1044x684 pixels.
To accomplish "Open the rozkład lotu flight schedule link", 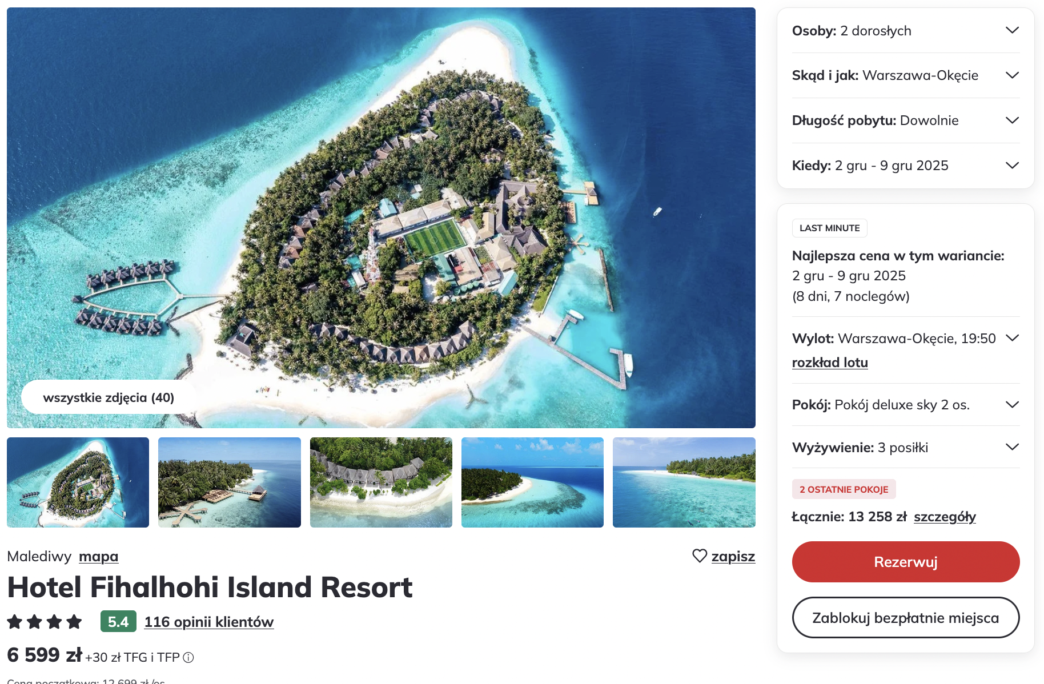I will coord(830,363).
